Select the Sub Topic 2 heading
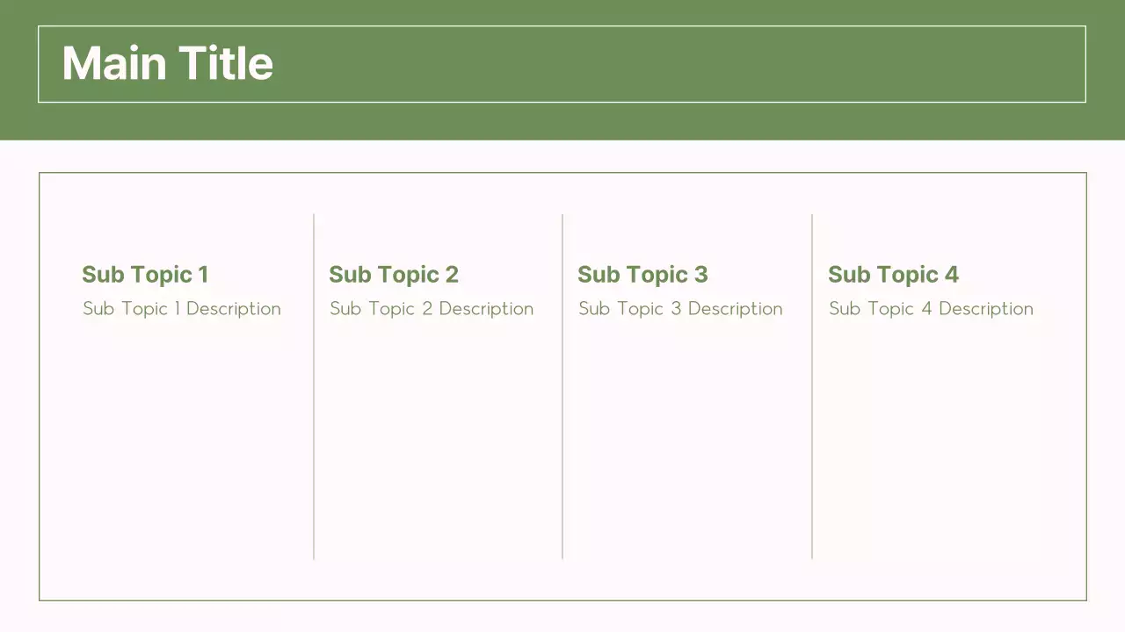The height and width of the screenshot is (632, 1125). tap(394, 275)
